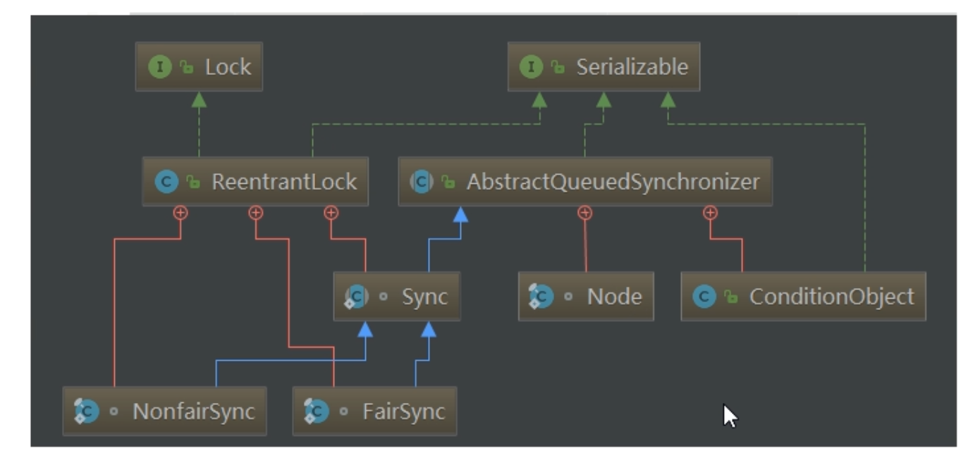
Task: Click the red plus marker above Node connector
Action: point(584,212)
